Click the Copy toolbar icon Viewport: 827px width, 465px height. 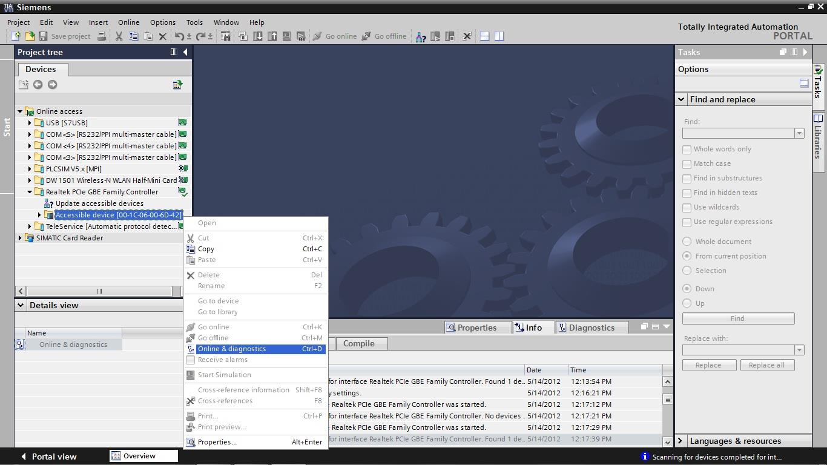[134, 36]
